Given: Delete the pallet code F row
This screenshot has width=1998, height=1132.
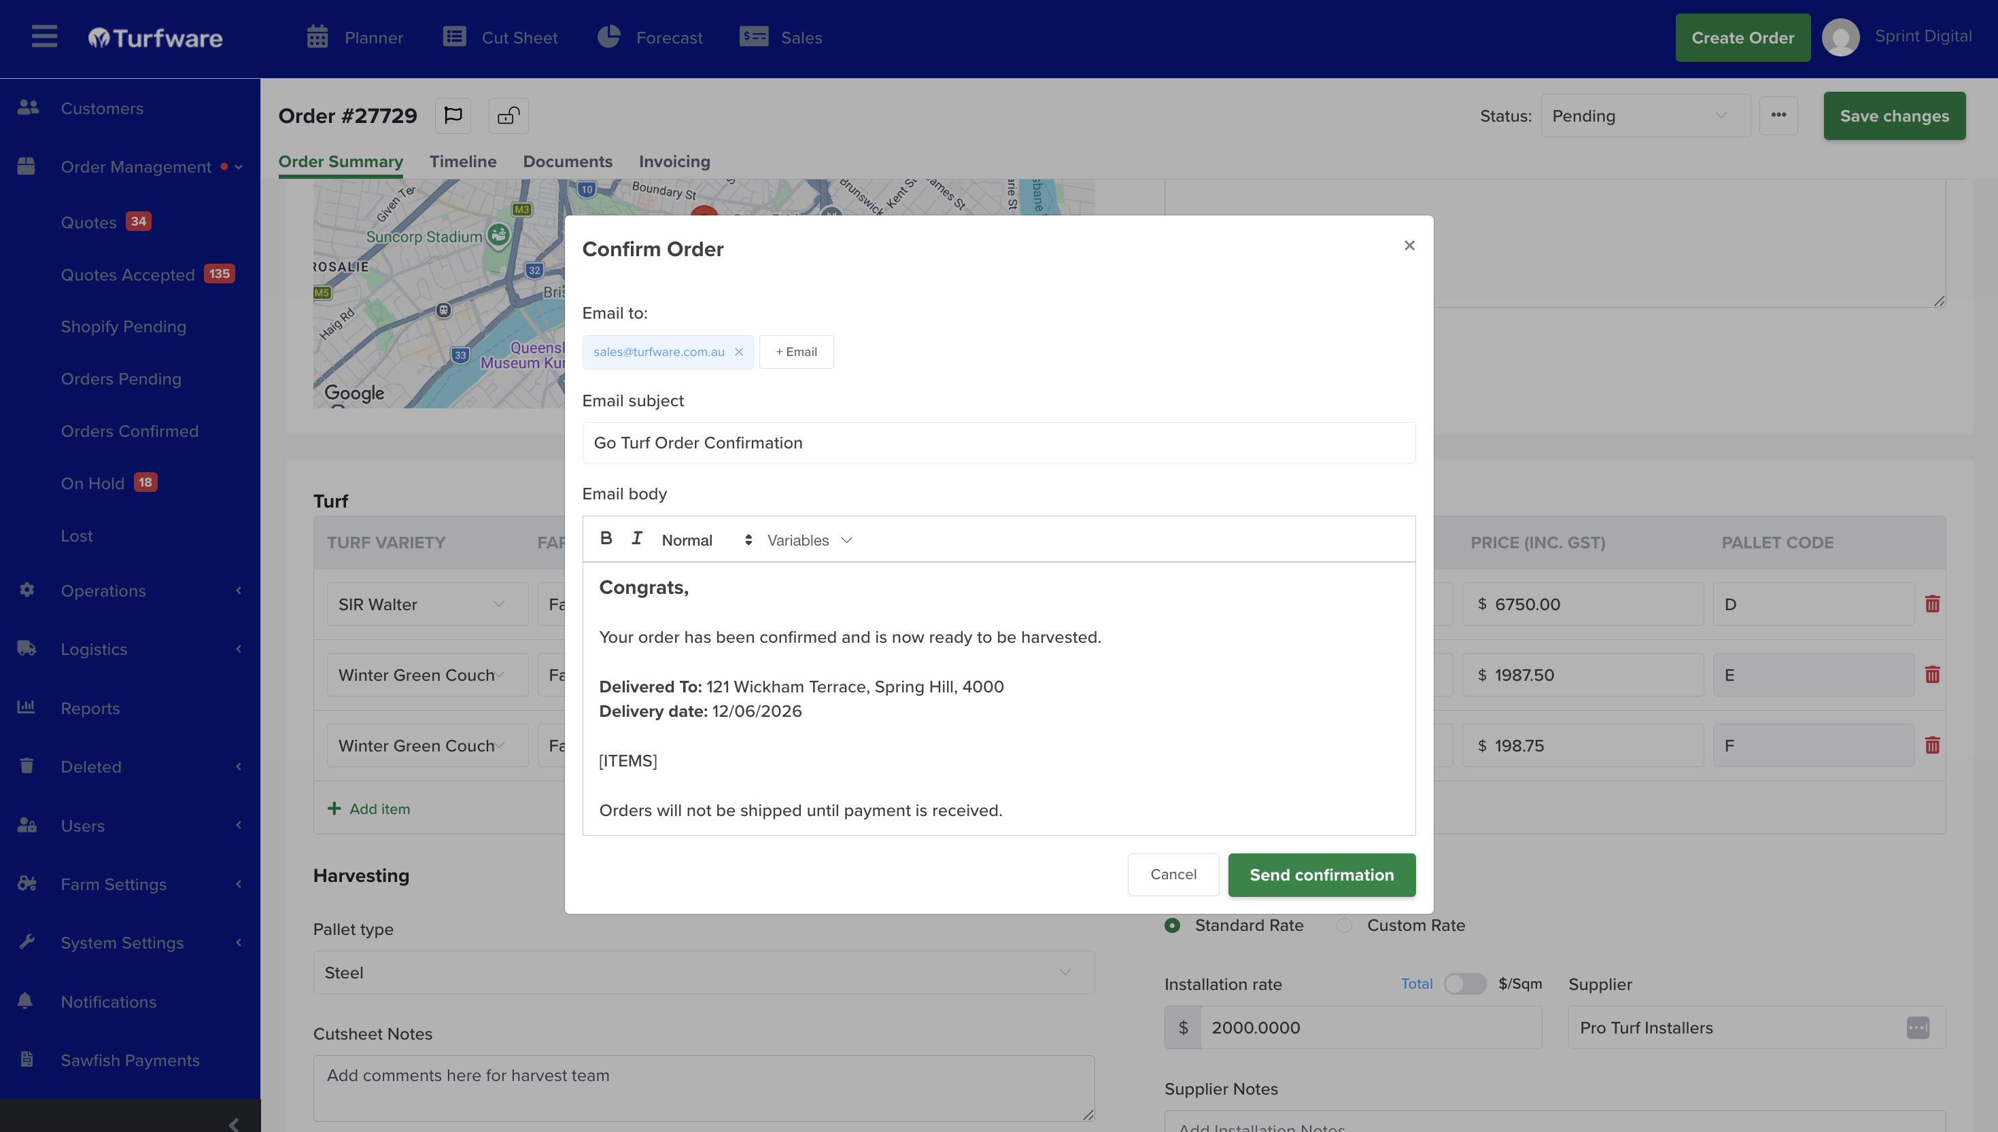Looking at the screenshot, I should (x=1932, y=745).
